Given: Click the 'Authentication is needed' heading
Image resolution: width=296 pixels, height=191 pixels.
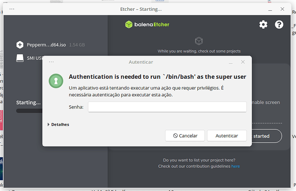Looking at the screenshot, I should tap(157, 77).
